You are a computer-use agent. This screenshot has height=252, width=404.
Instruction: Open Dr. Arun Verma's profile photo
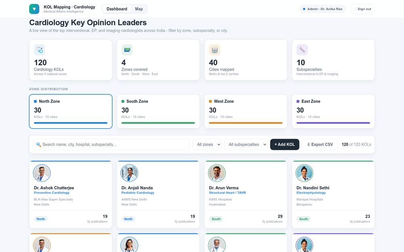click(x=217, y=173)
